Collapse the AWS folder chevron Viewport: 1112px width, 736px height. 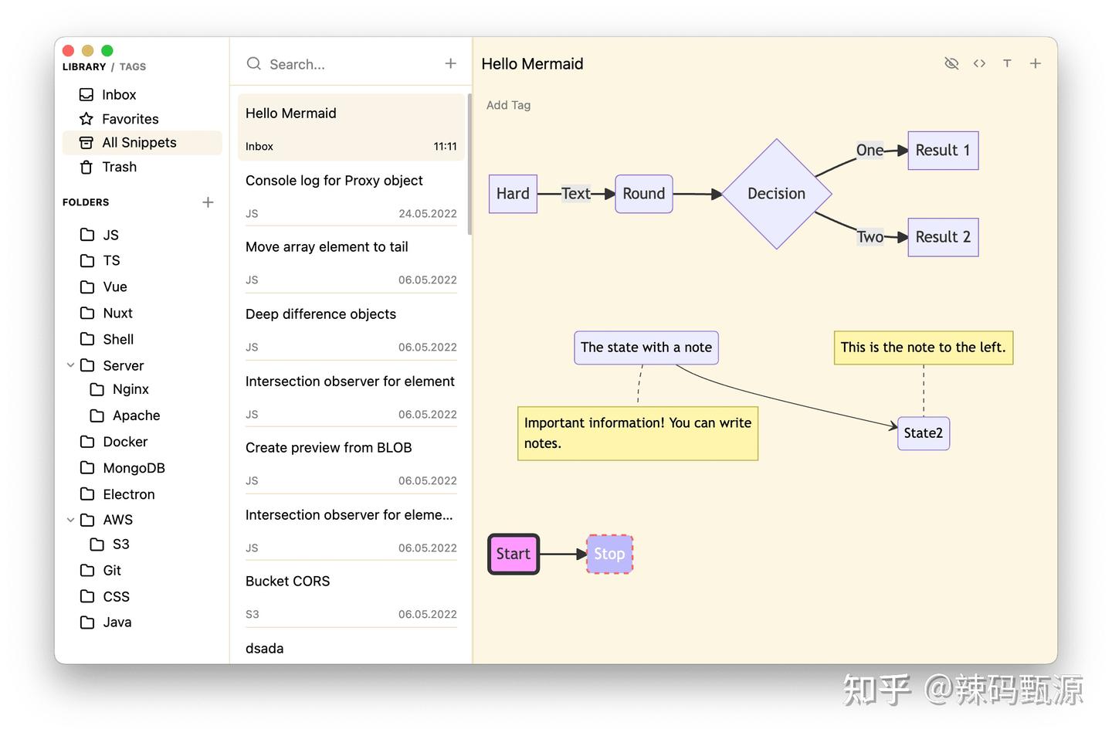70,520
